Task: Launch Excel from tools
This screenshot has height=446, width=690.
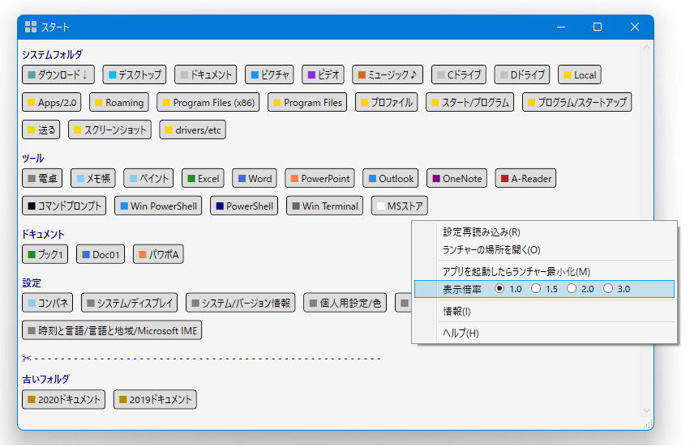Action: [203, 178]
